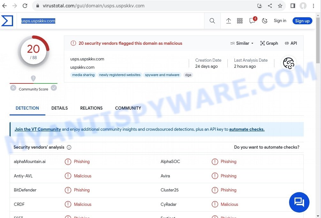Click the usps.uspskkv.com search field
This screenshot has height=218, width=321.
tap(111, 21)
